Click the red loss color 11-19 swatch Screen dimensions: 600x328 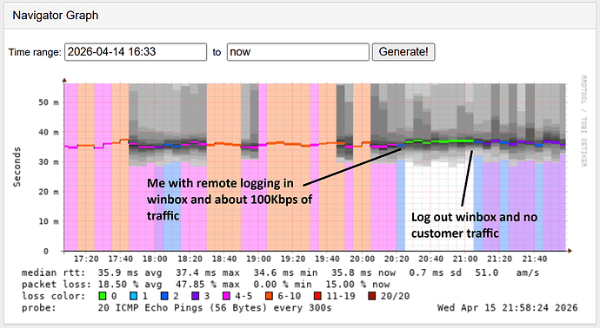pos(317,296)
